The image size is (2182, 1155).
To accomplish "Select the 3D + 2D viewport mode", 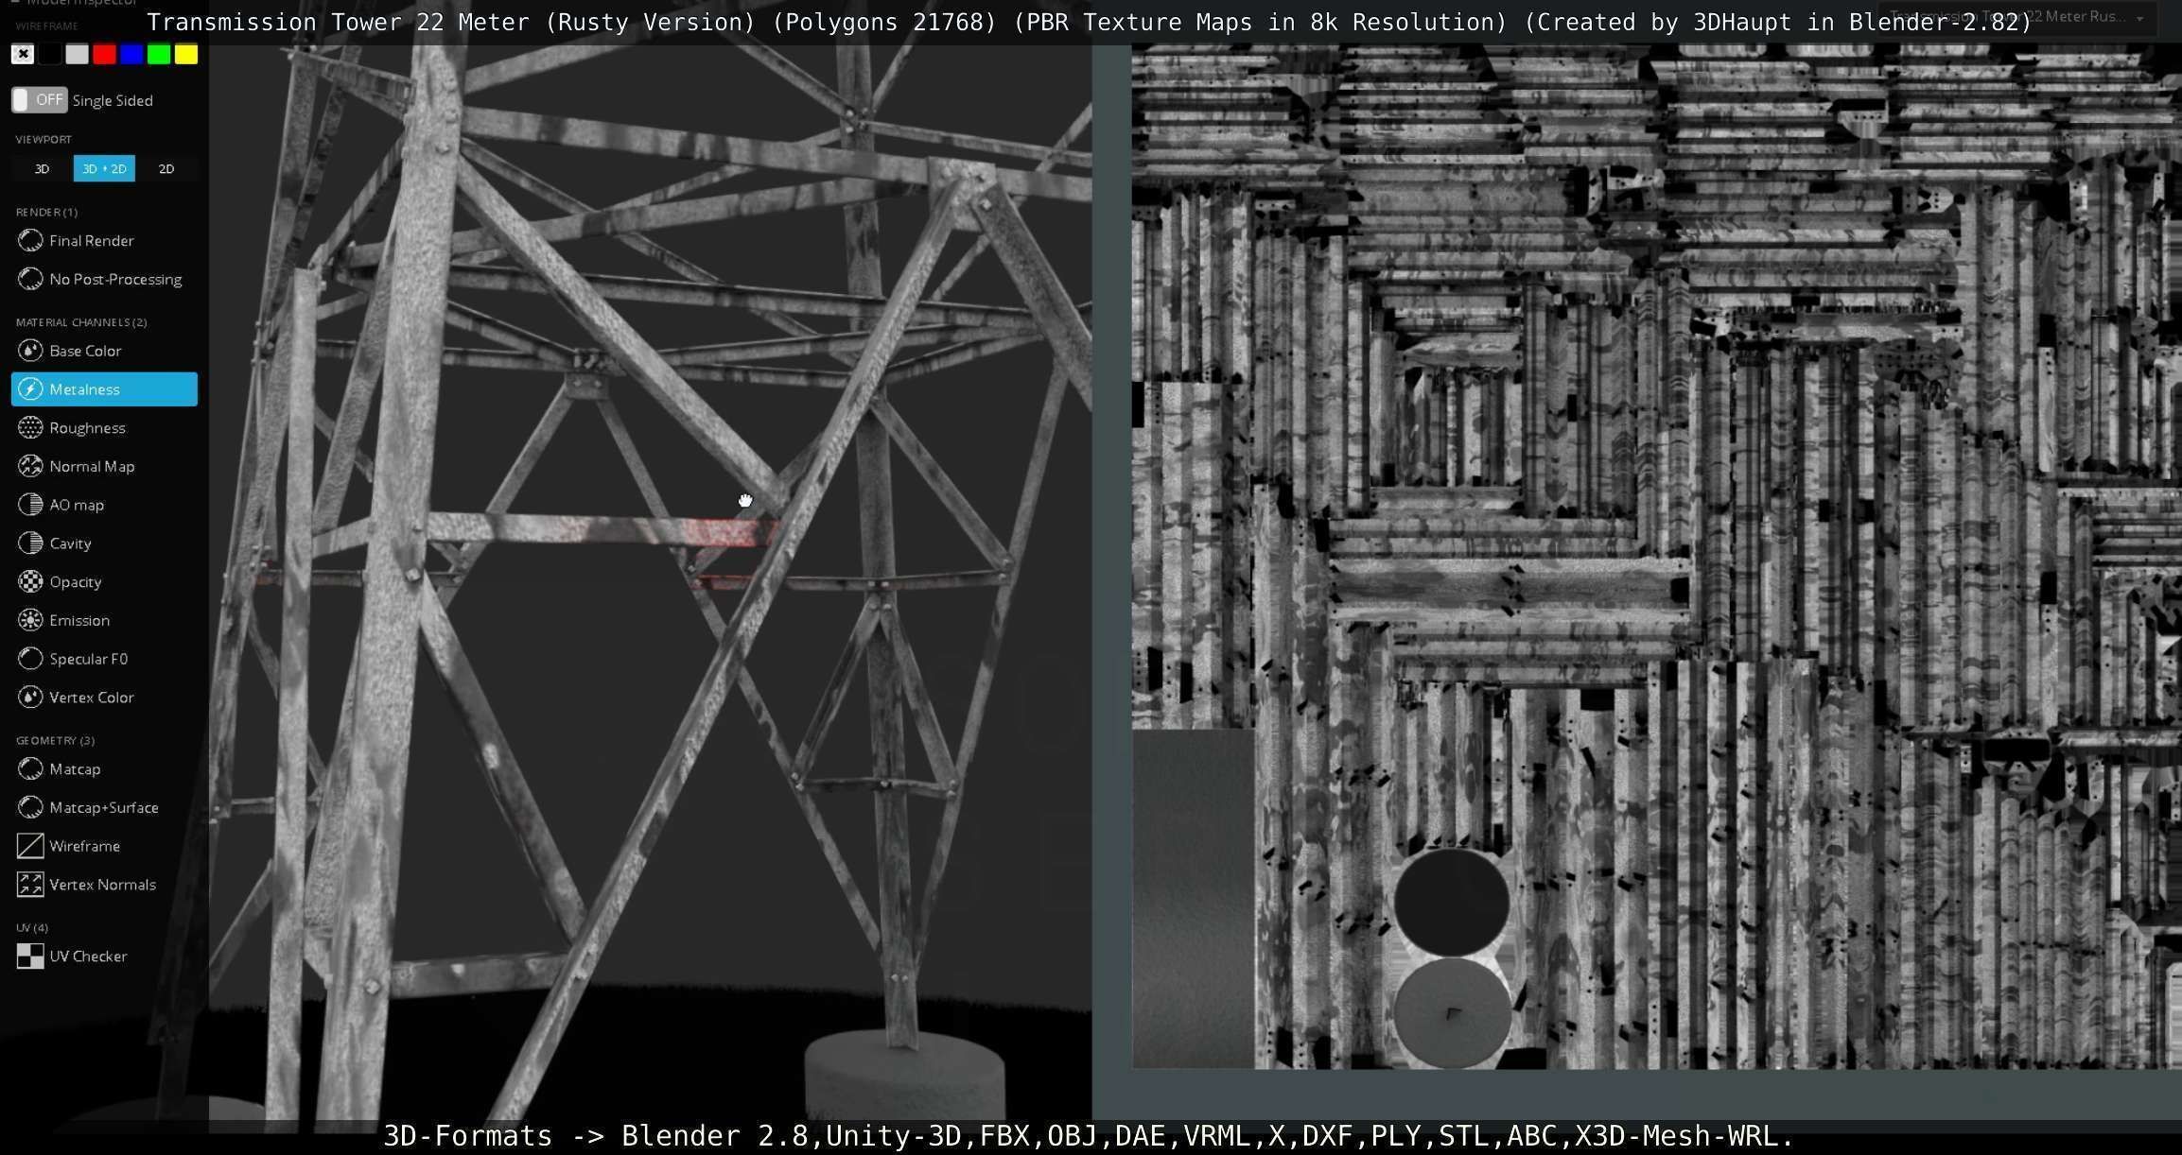I will pos(104,168).
